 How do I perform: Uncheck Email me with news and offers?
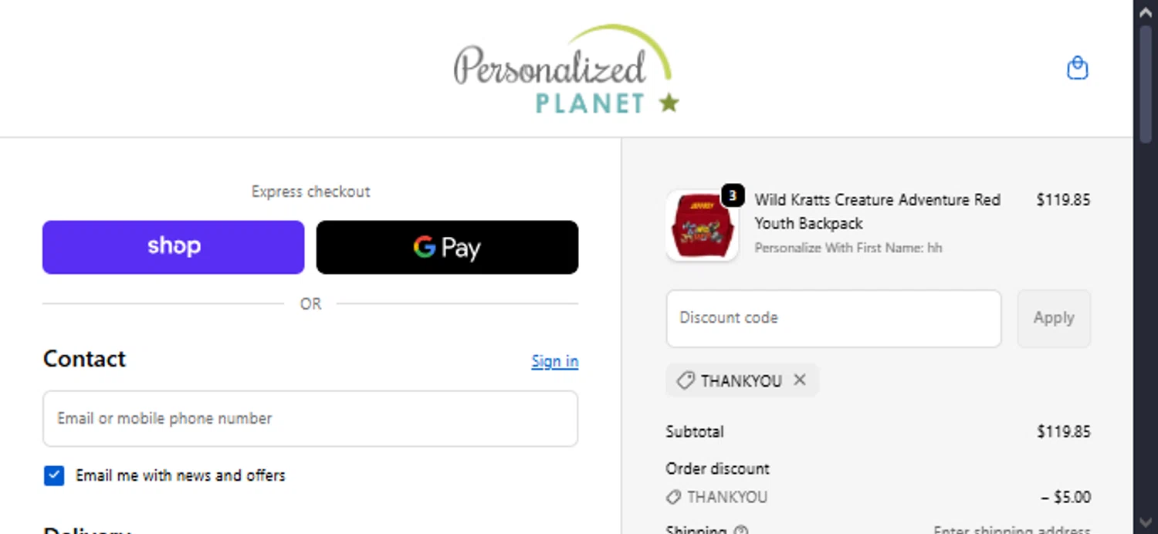click(54, 475)
